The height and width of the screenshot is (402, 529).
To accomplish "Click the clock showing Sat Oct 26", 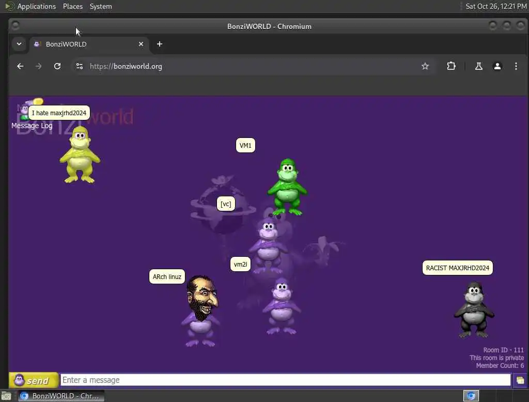I will pos(496,6).
